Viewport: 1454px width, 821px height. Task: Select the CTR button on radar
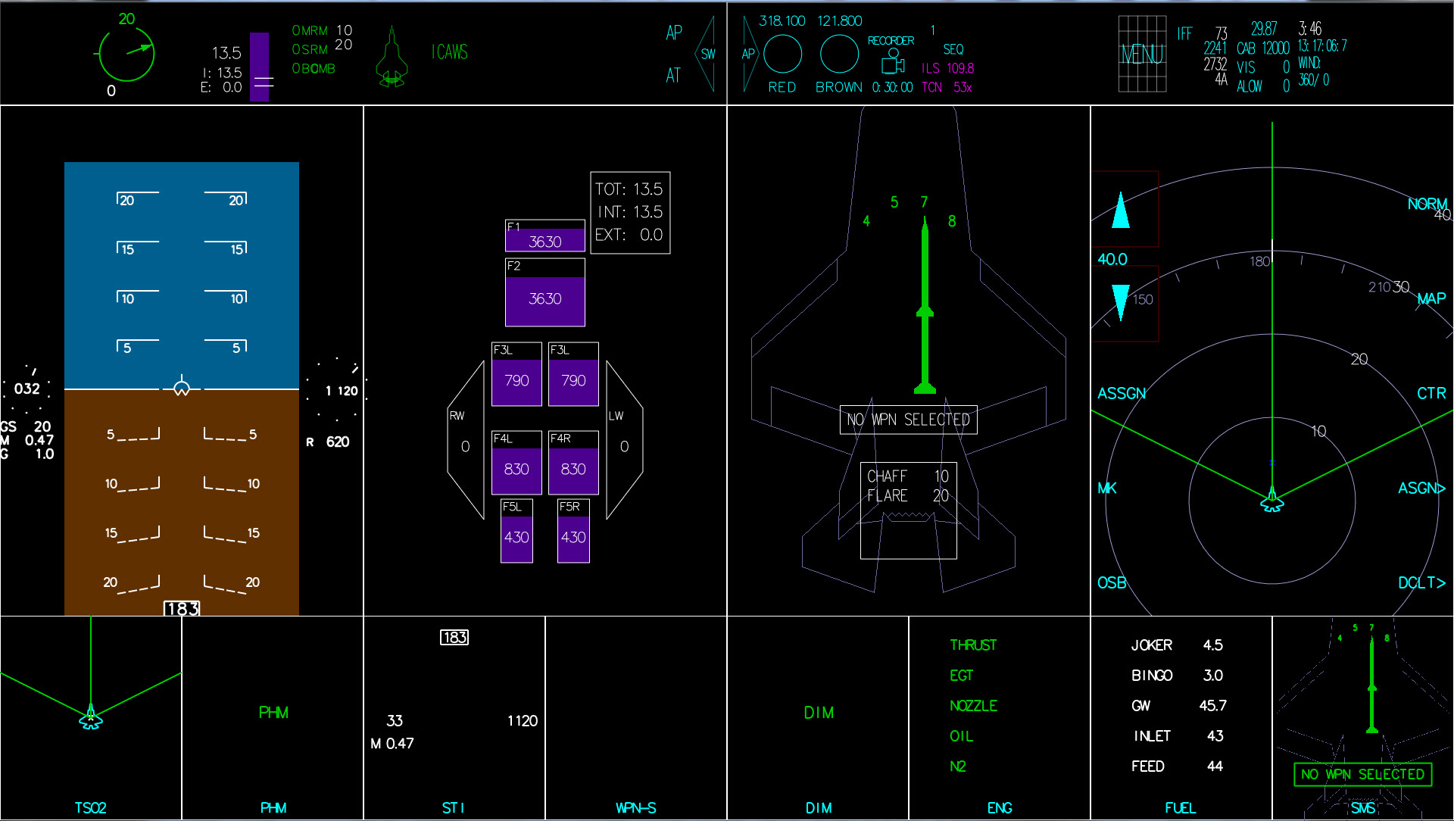(1431, 393)
